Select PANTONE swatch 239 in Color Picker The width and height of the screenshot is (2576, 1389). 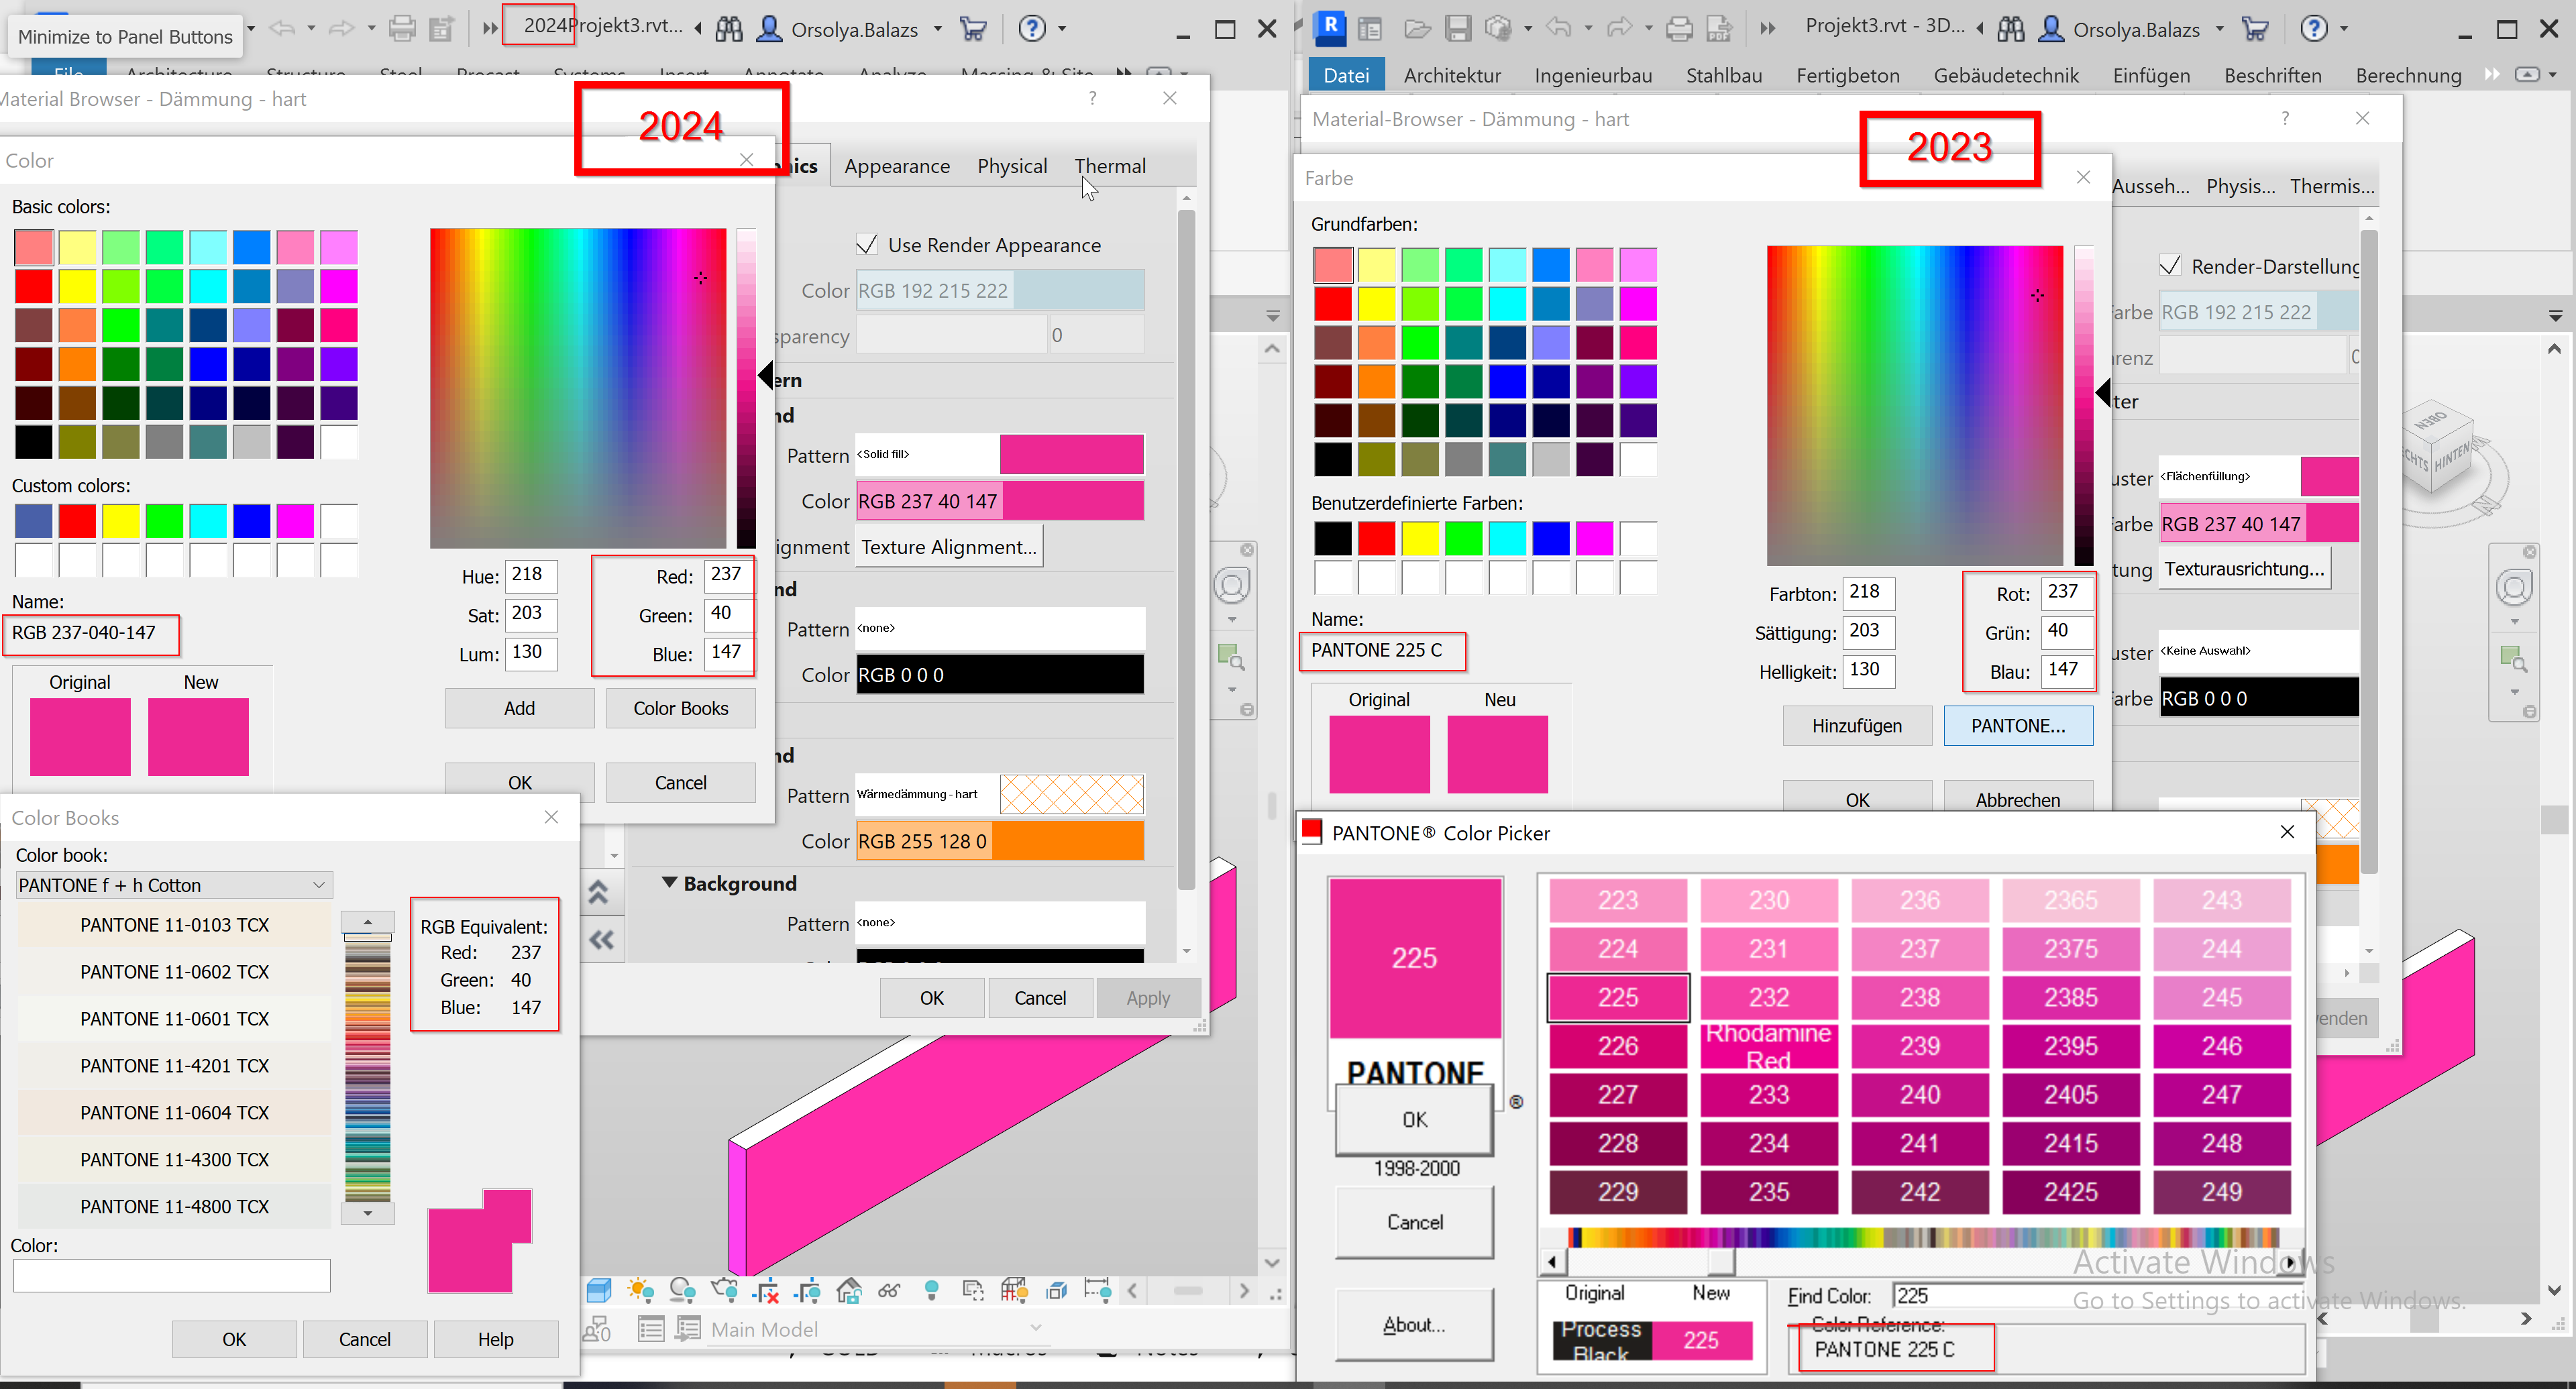pyautogui.click(x=1919, y=1046)
